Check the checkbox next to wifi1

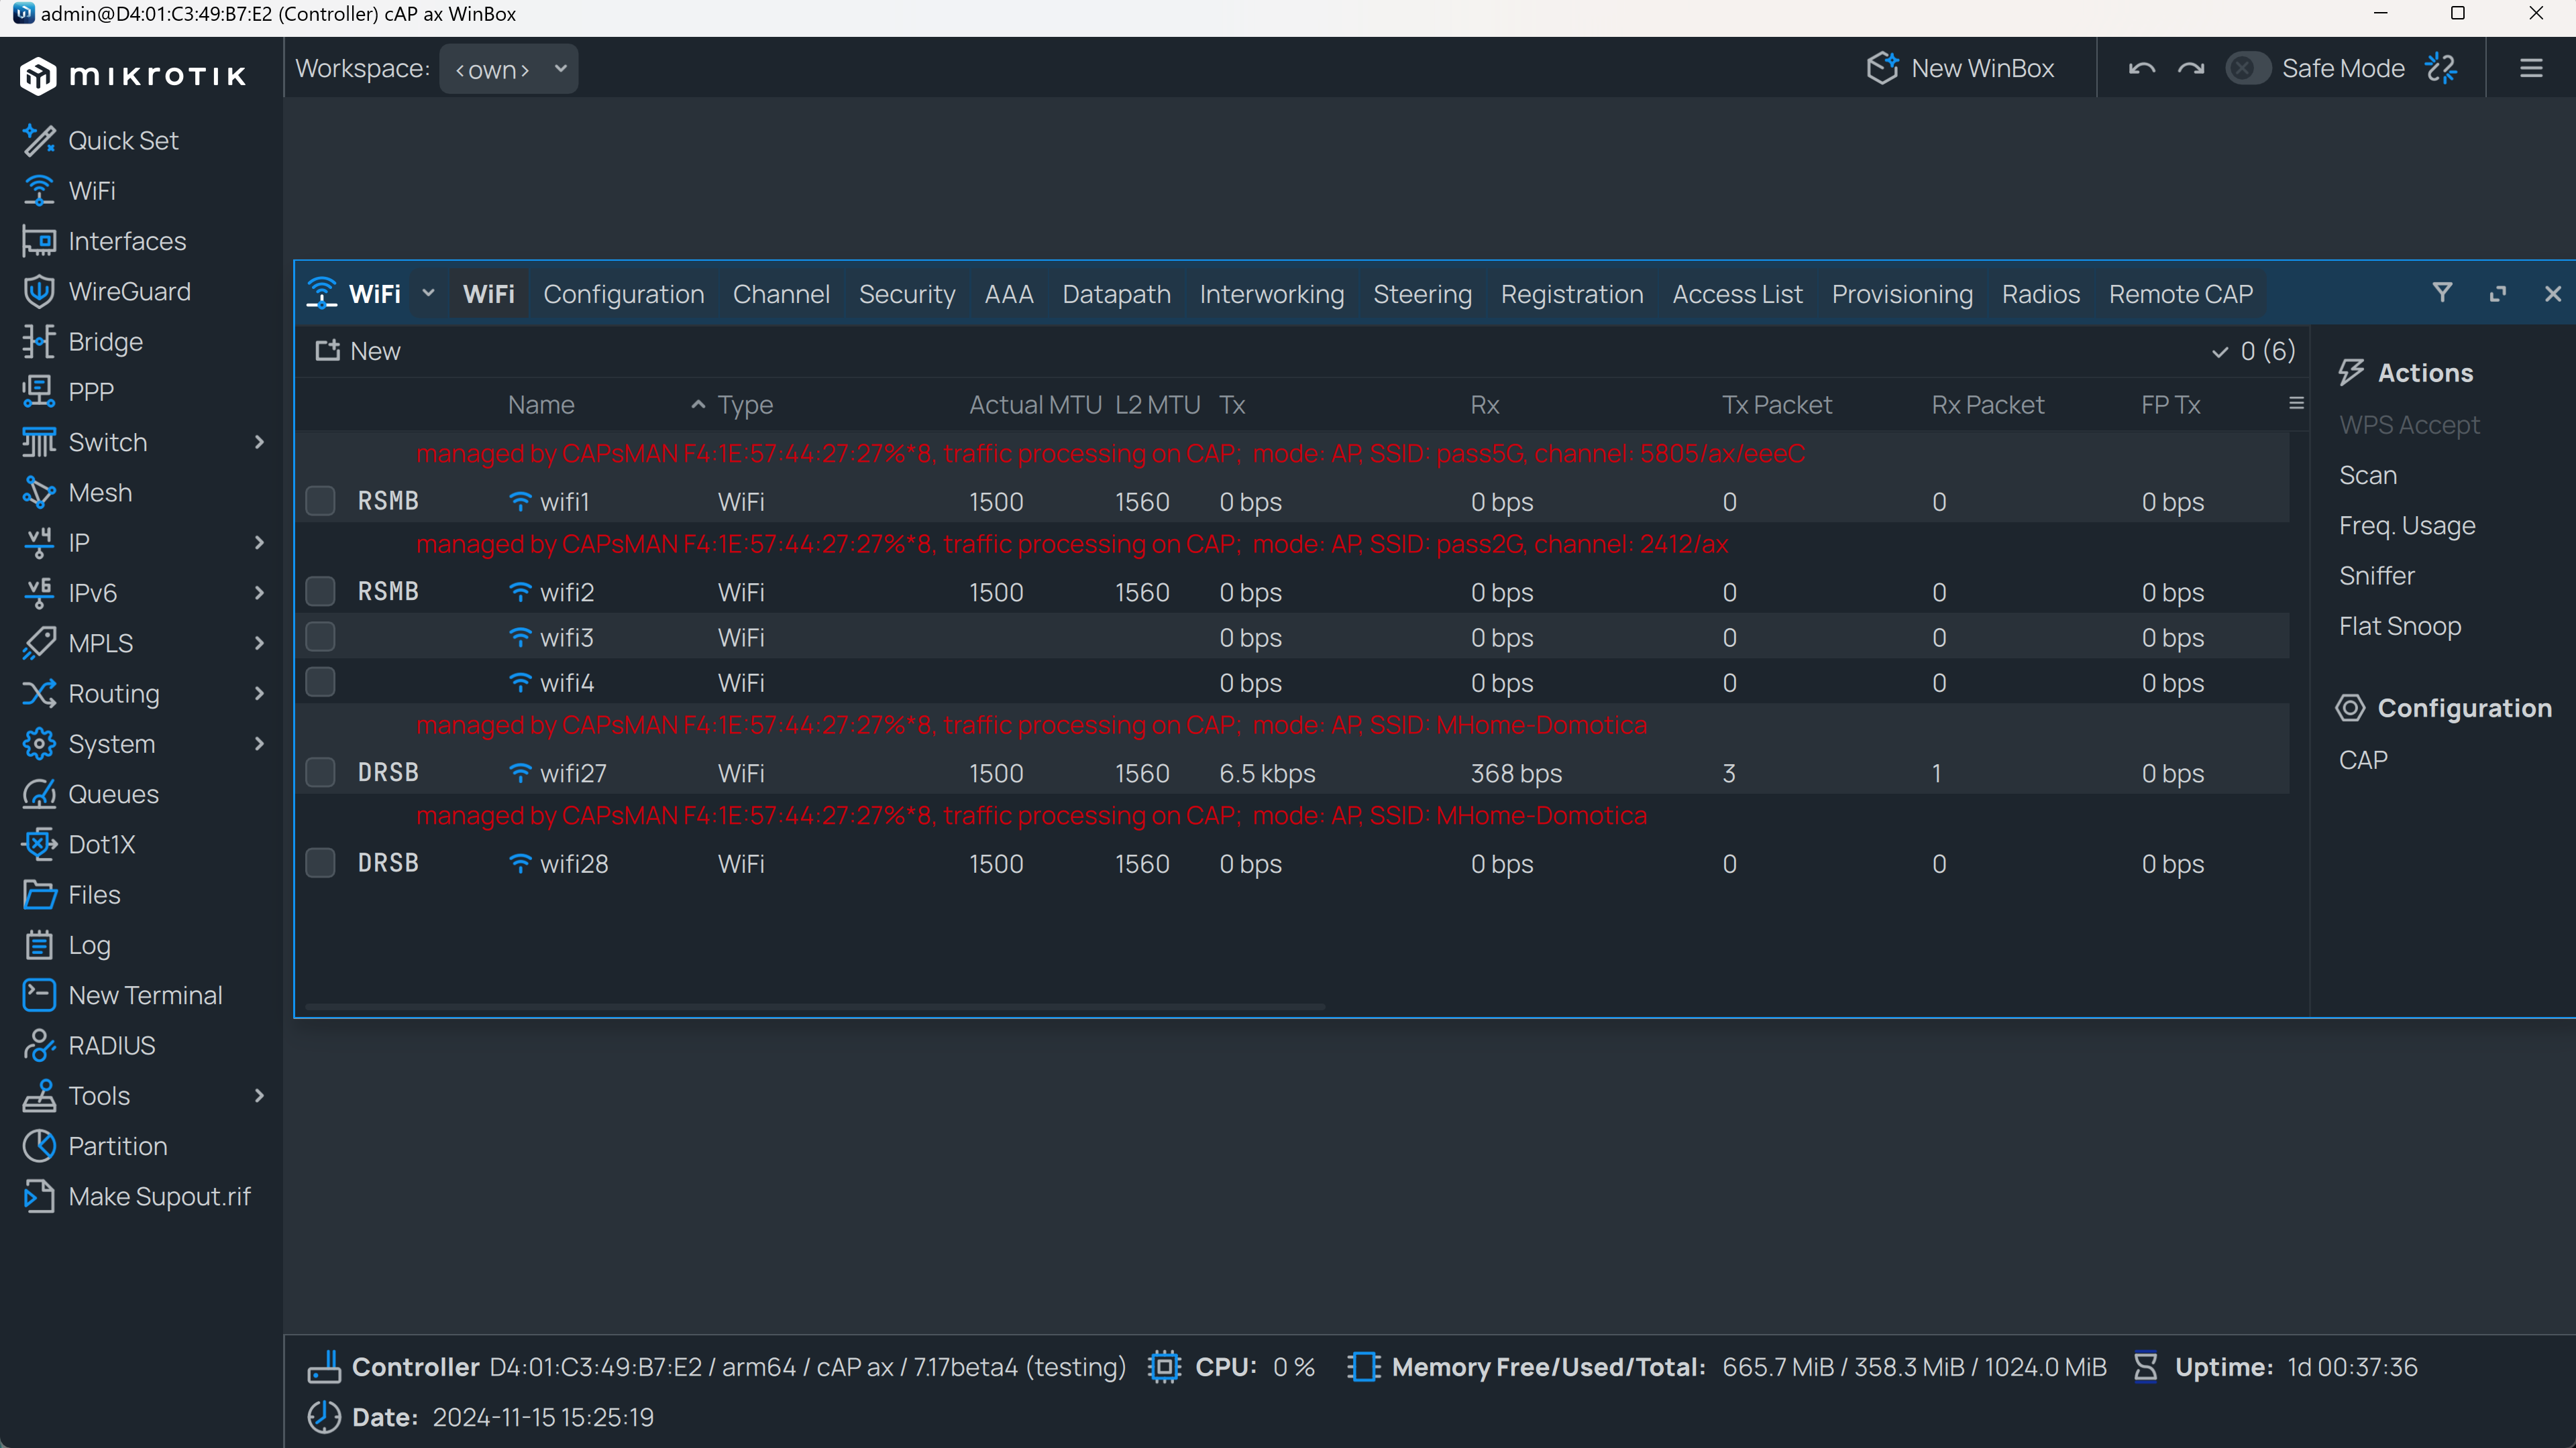coord(321,501)
